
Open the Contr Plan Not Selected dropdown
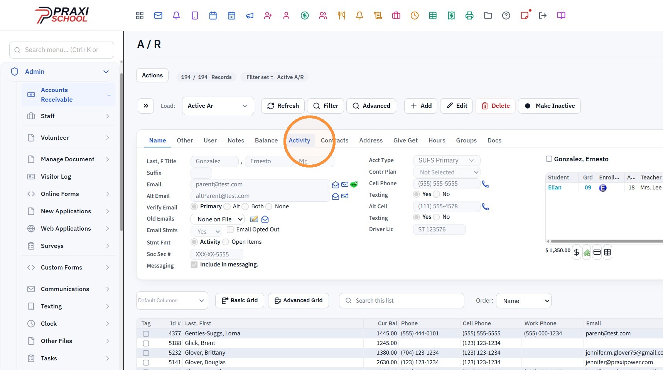coord(447,172)
